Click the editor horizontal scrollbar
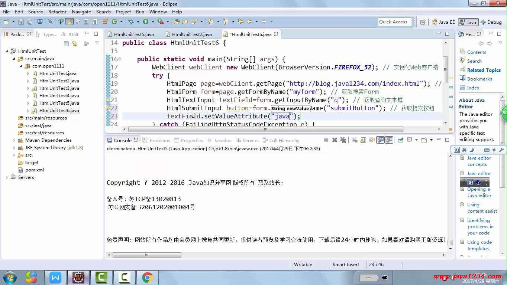The width and height of the screenshot is (507, 285). coord(265,129)
